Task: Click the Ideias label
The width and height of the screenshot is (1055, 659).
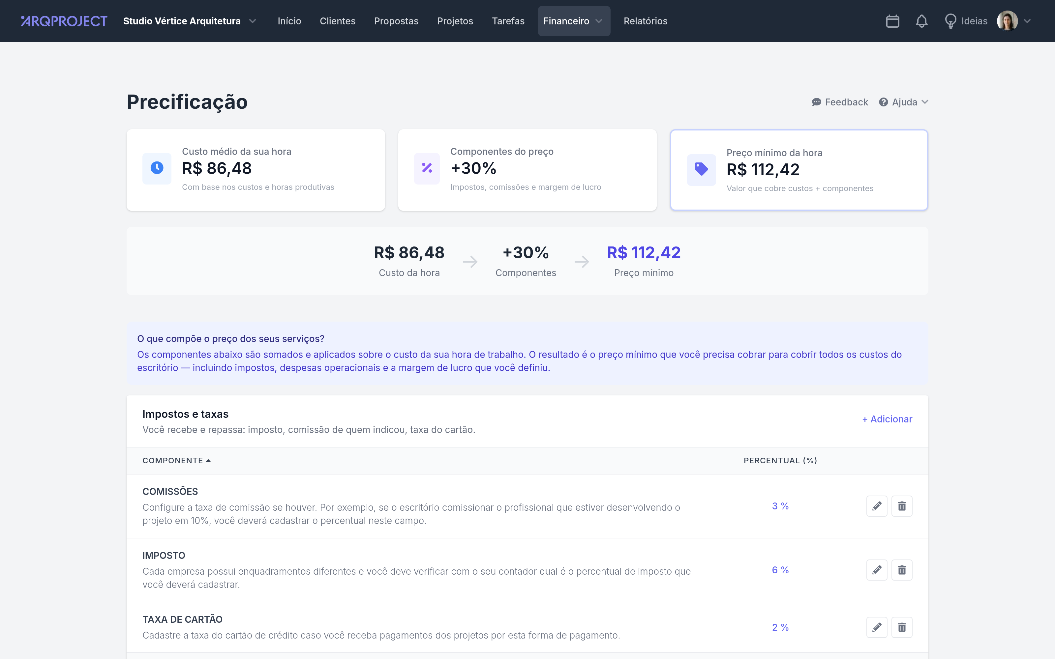Action: (974, 21)
